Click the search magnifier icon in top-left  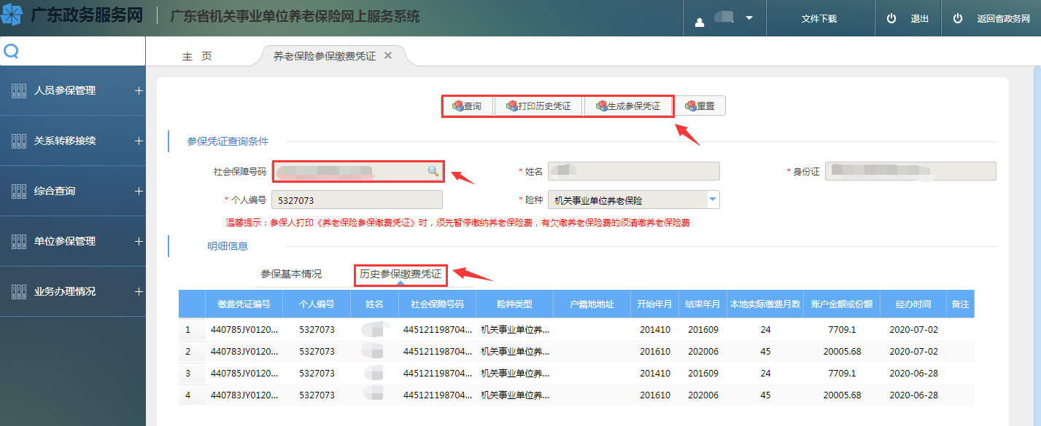[x=11, y=51]
